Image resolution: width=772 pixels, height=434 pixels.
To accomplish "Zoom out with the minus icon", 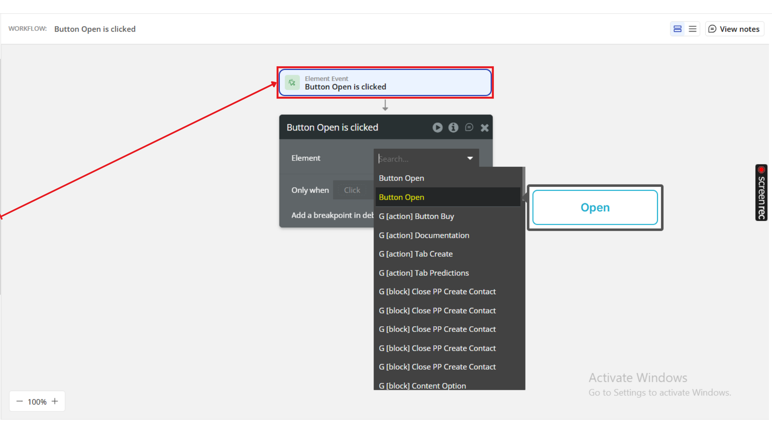I will coord(19,401).
